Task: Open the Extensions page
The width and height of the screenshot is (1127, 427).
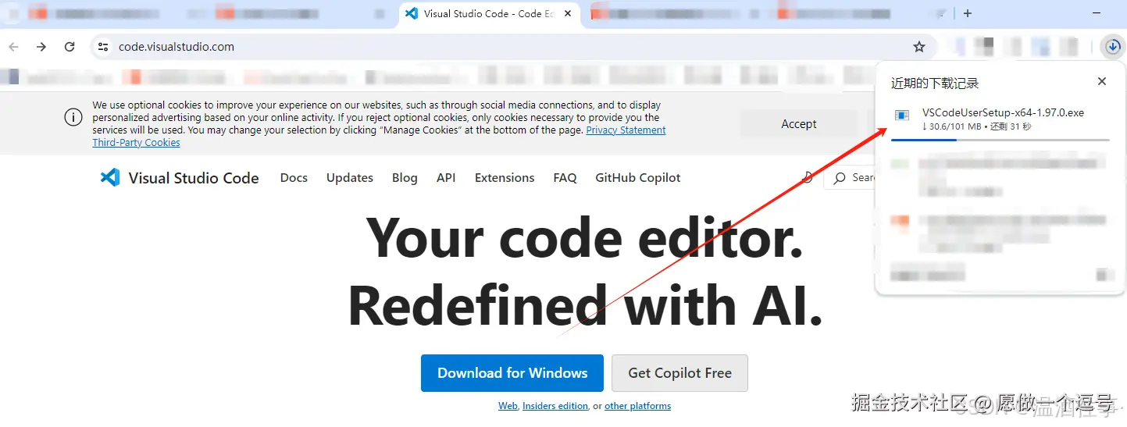Action: pos(505,178)
